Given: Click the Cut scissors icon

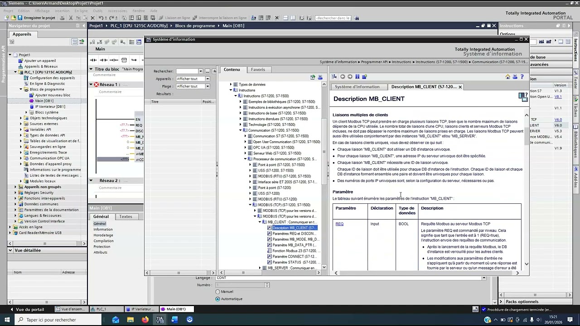Looking at the screenshot, I should (71, 18).
